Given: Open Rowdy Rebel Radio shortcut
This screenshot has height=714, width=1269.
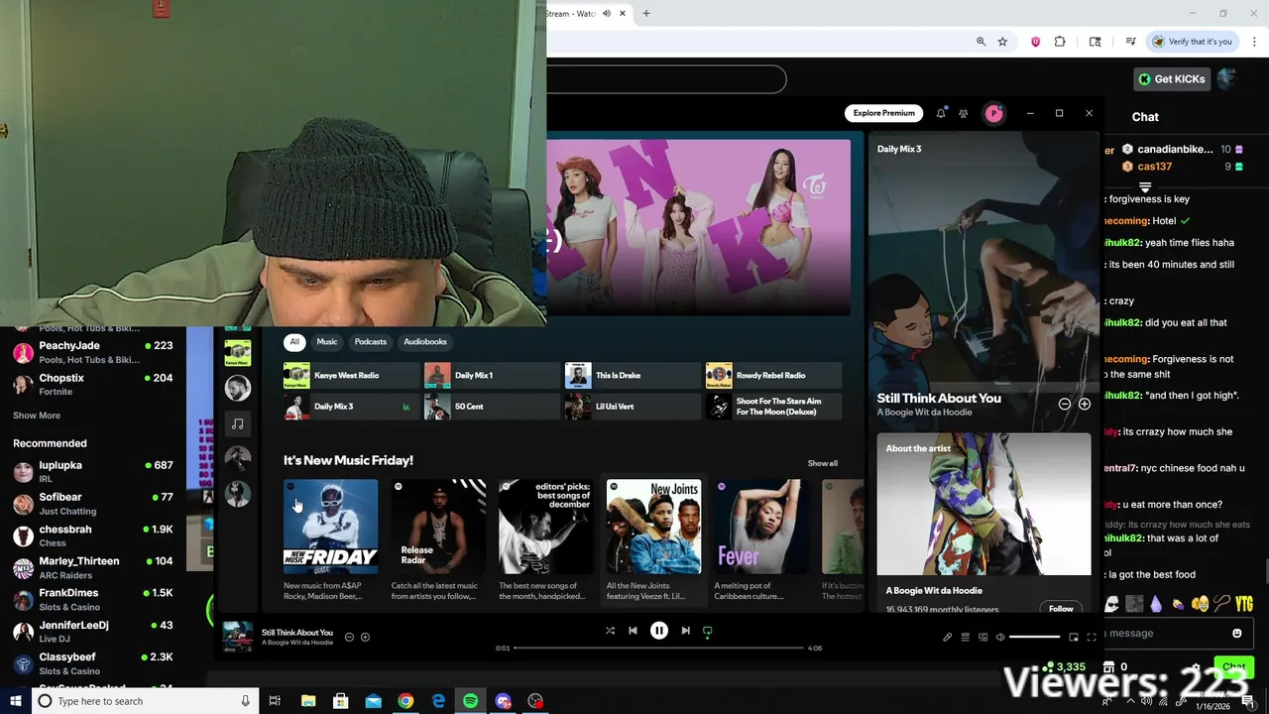Looking at the screenshot, I should [x=773, y=375].
